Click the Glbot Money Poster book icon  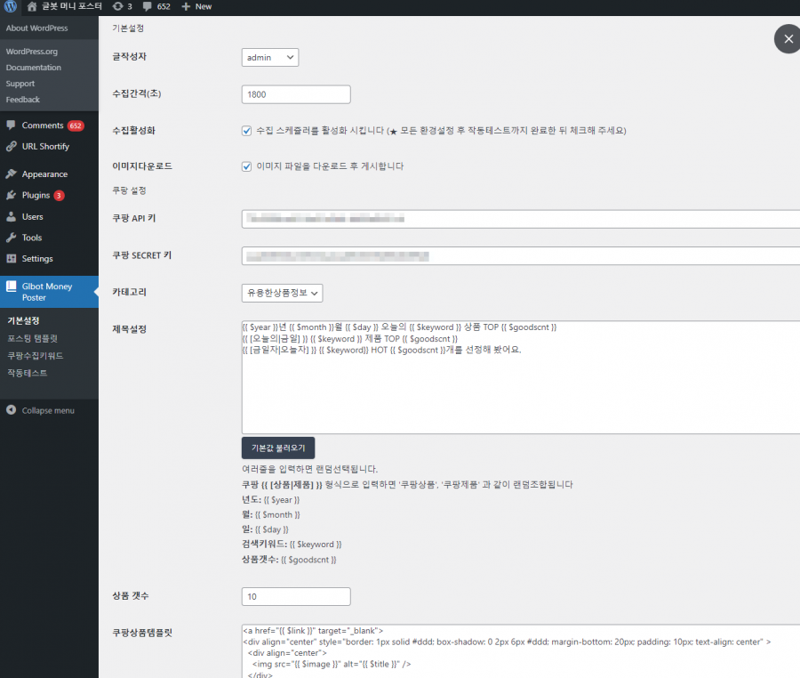coord(12,287)
